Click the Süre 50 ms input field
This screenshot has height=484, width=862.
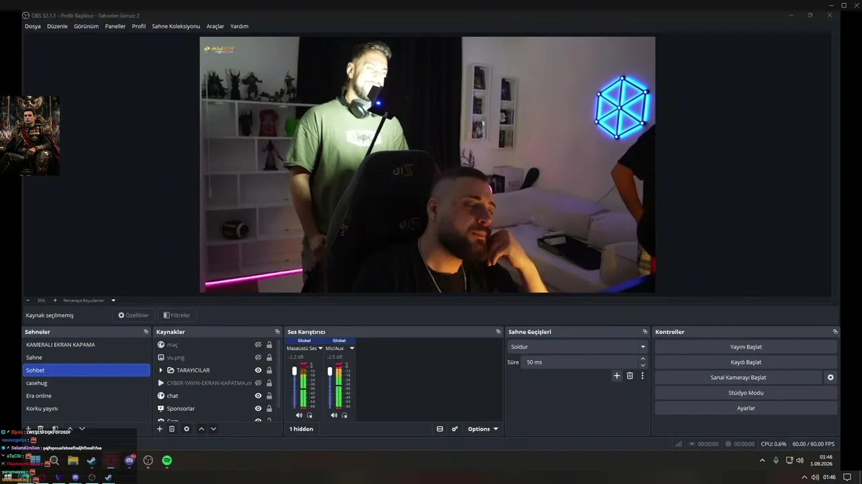pos(581,362)
